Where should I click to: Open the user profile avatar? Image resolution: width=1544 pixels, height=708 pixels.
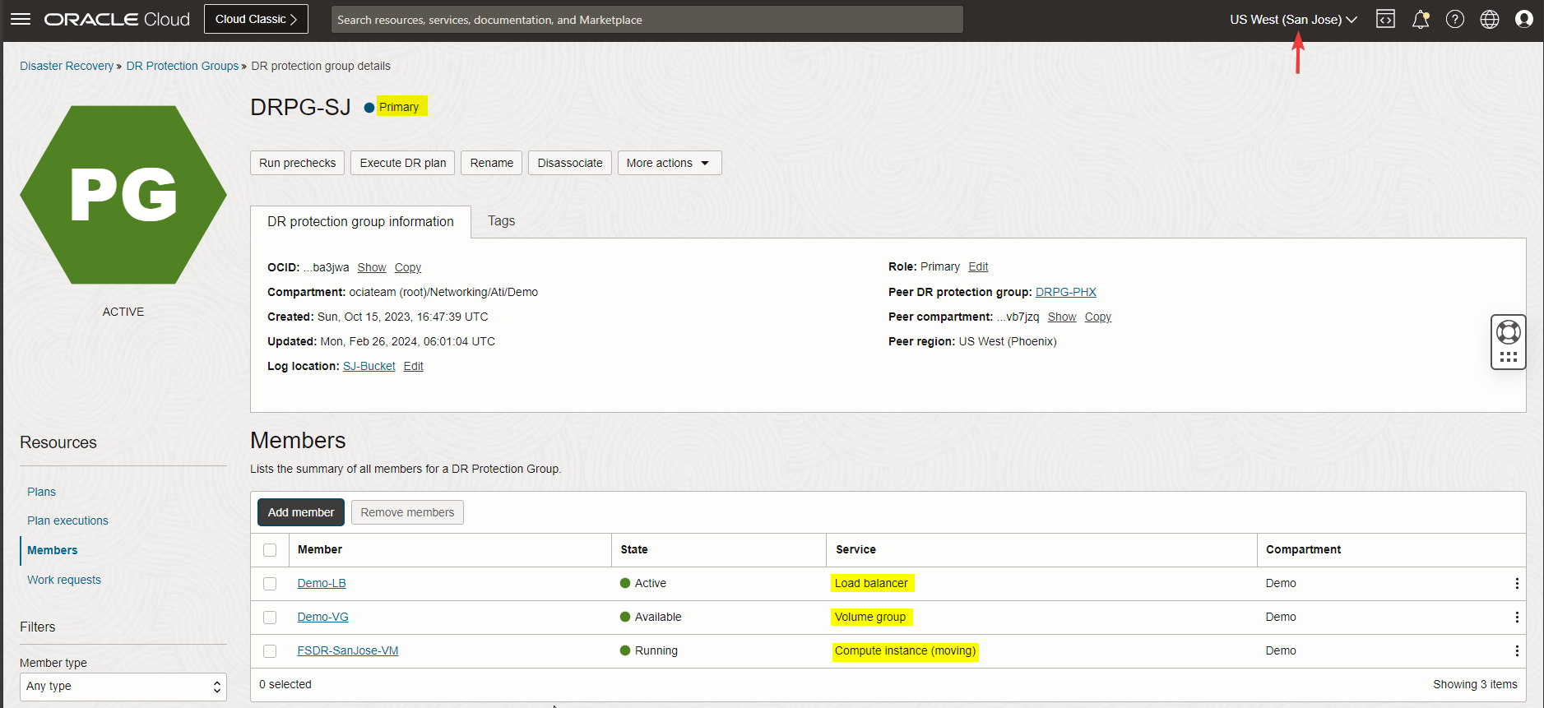1524,19
